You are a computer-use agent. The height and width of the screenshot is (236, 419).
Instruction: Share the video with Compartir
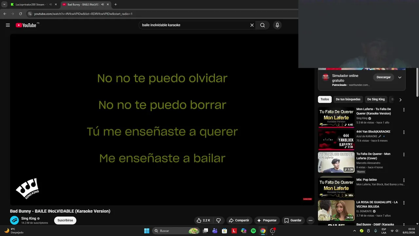[239, 221]
